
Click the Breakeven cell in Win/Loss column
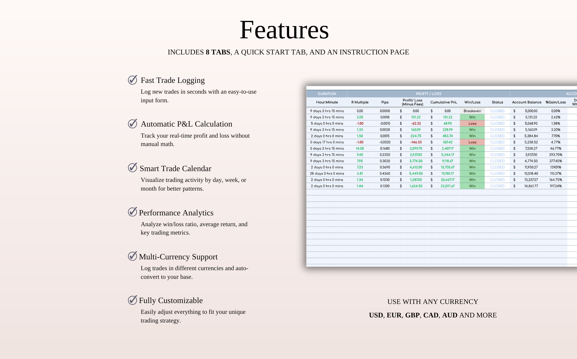pyautogui.click(x=472, y=111)
